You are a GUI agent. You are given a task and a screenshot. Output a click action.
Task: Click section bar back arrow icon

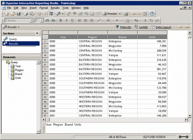[x=181, y=27]
